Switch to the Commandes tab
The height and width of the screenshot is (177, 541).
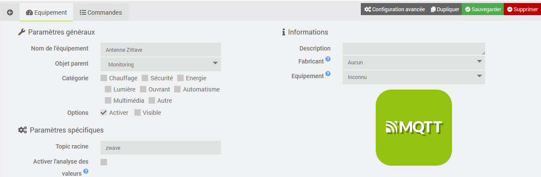tap(100, 13)
